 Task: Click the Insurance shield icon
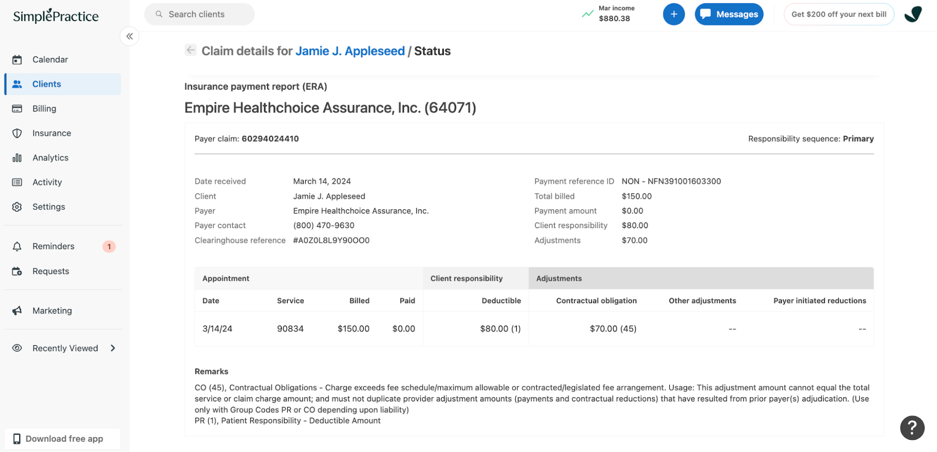[17, 133]
